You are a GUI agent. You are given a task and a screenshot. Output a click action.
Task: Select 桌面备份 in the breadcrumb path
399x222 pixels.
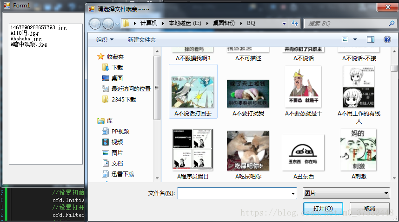pyautogui.click(x=224, y=23)
